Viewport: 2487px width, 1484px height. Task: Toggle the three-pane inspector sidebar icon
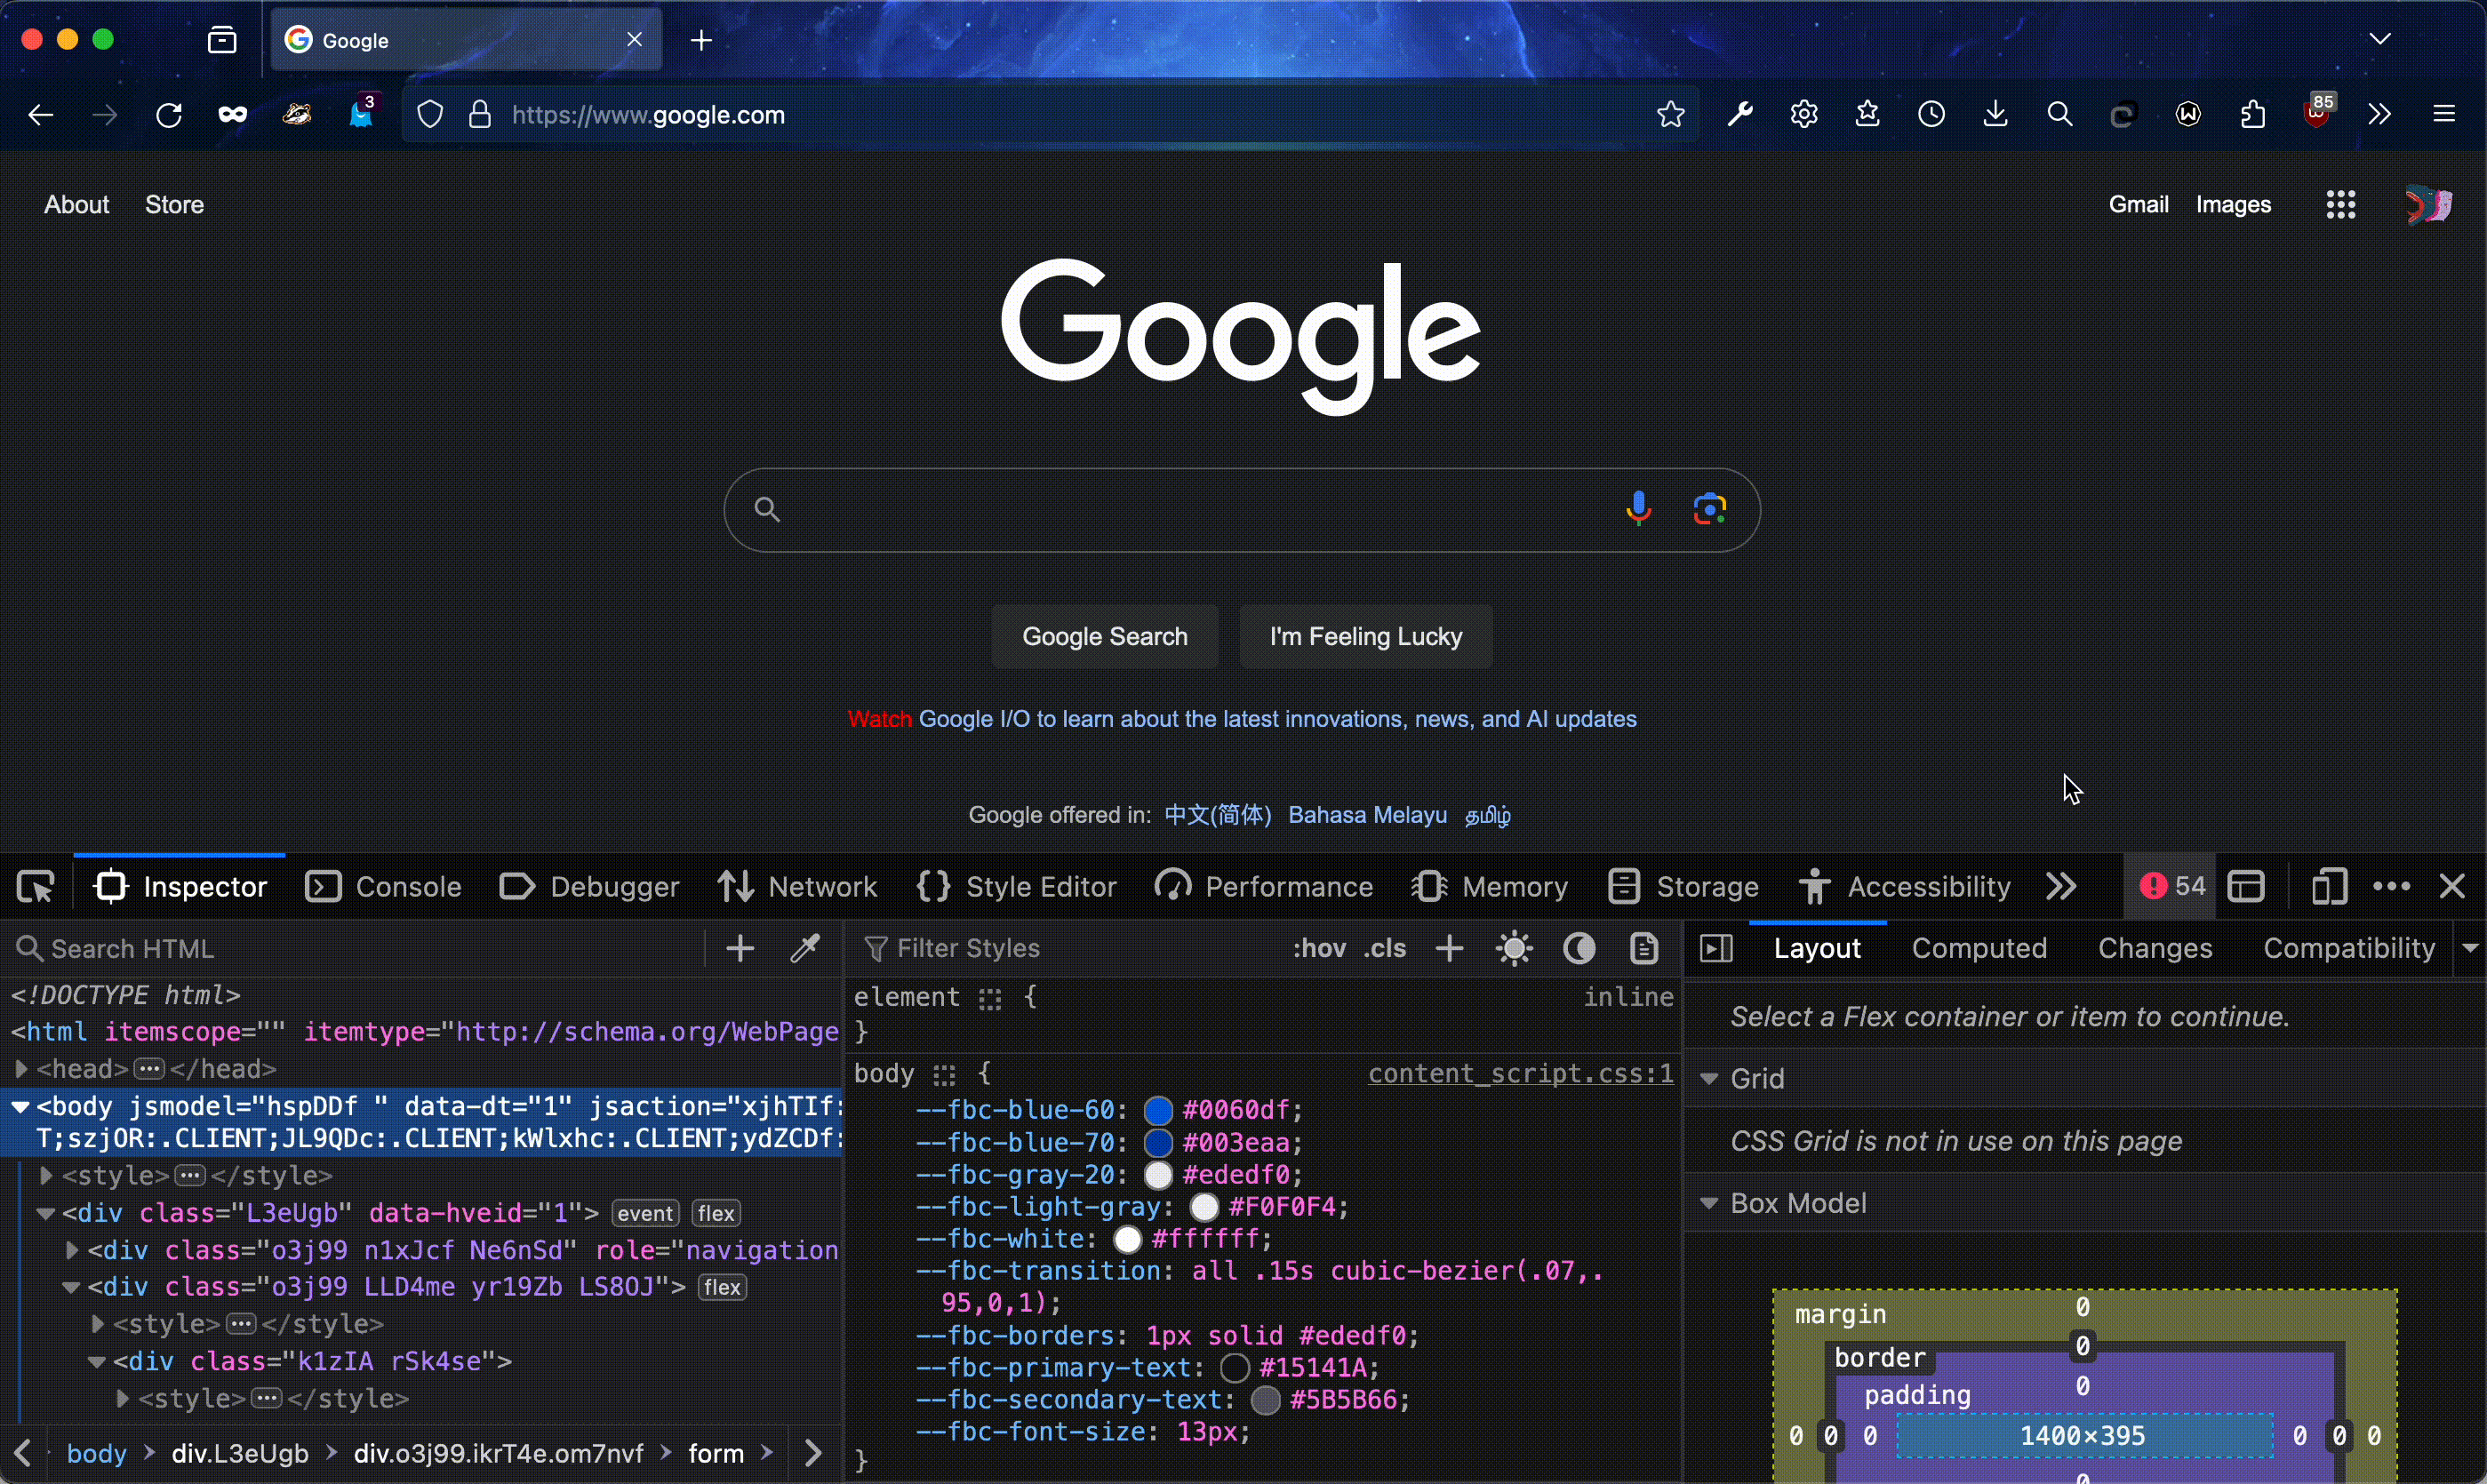1716,948
